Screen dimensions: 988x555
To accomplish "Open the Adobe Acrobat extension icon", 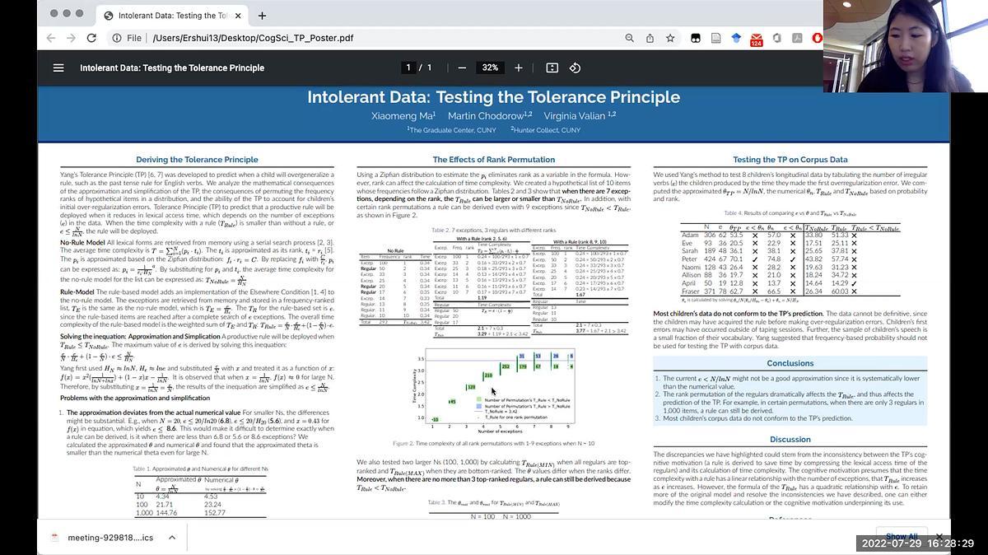I will coord(797,38).
